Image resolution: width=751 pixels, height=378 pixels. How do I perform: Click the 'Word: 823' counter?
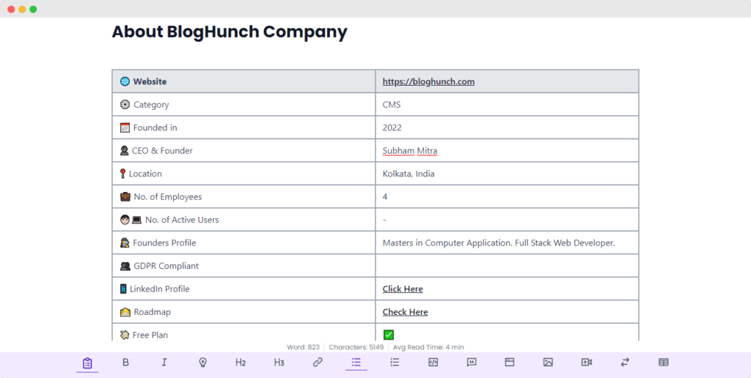tap(303, 347)
